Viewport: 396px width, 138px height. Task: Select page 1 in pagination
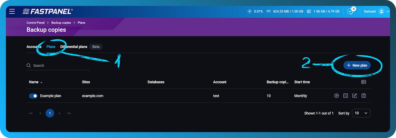(50, 113)
